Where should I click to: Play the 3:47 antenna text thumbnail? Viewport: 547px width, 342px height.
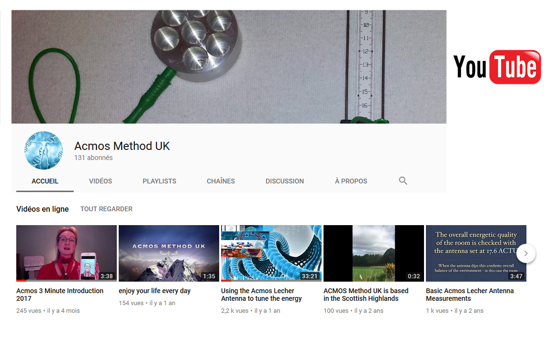click(x=476, y=253)
